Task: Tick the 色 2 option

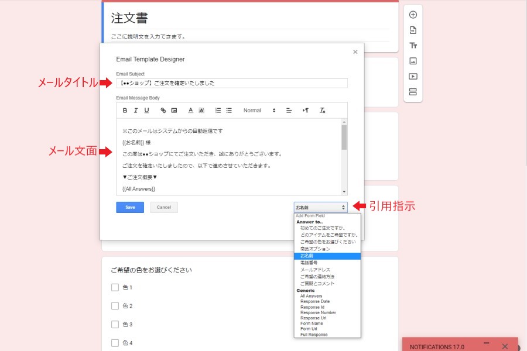Action: coord(115,306)
